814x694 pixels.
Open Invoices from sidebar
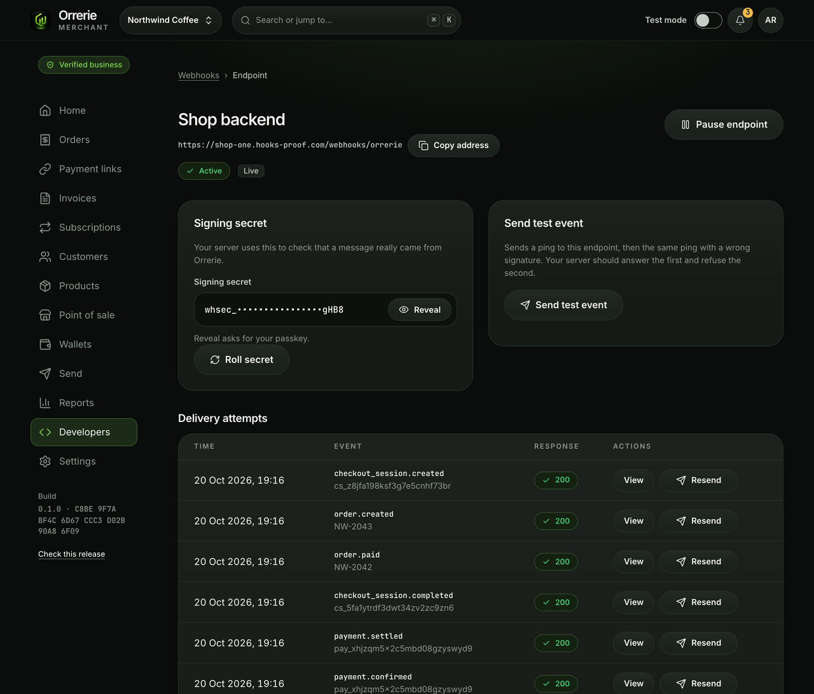[x=84, y=198]
